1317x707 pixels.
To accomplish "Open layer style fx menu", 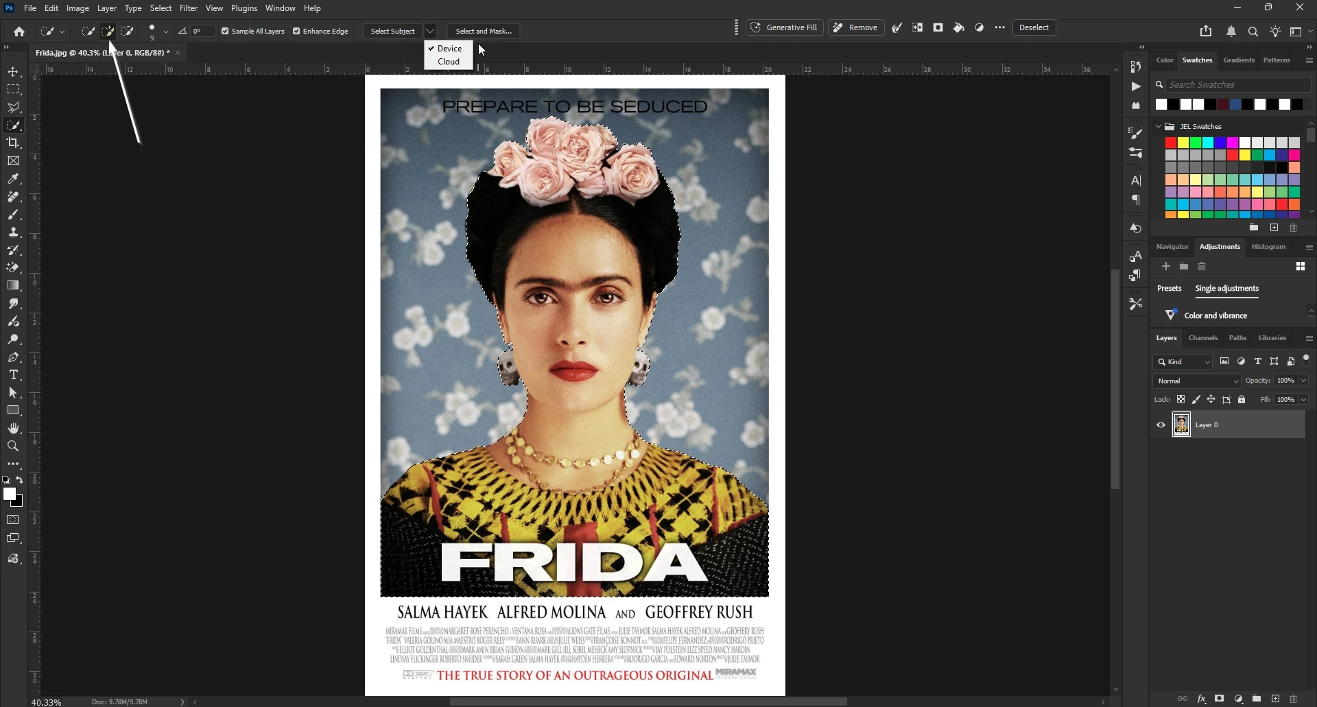I will 1201,699.
